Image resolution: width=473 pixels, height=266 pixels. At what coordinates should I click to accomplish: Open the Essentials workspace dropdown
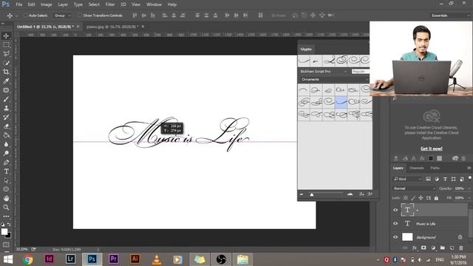(x=450, y=16)
